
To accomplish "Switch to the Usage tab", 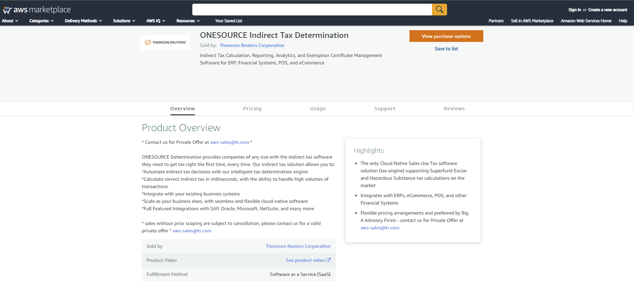I will (x=318, y=109).
